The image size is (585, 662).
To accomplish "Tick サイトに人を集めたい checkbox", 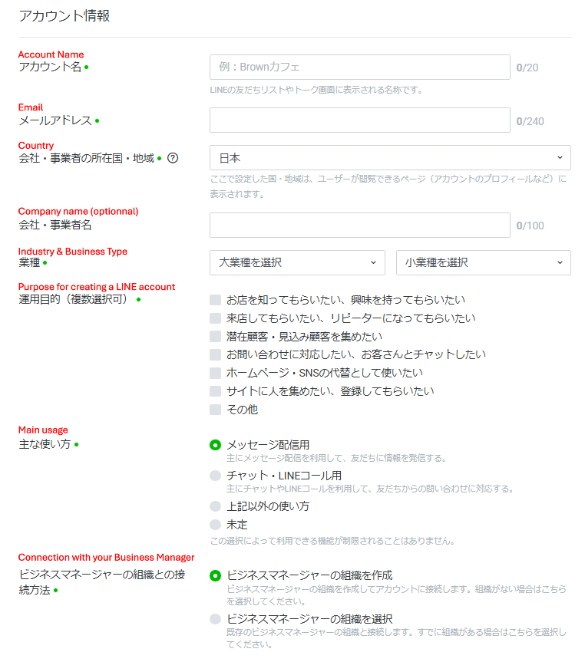I will point(216,391).
